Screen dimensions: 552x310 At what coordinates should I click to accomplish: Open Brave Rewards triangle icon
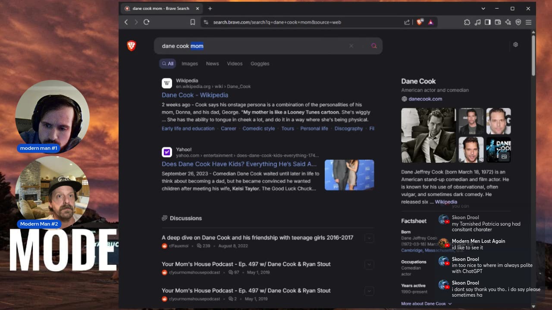tap(430, 22)
